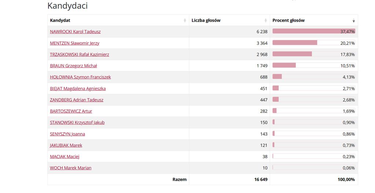Image resolution: width=375 pixels, height=193 pixels.
Task: Open SENYSZYN Joanna candidate page
Action: click(67, 134)
